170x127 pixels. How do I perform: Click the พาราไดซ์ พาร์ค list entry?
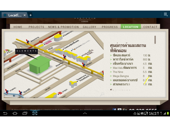[x=123, y=59]
